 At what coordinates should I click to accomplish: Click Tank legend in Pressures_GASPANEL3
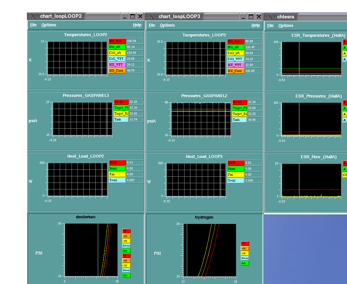click(x=121, y=120)
